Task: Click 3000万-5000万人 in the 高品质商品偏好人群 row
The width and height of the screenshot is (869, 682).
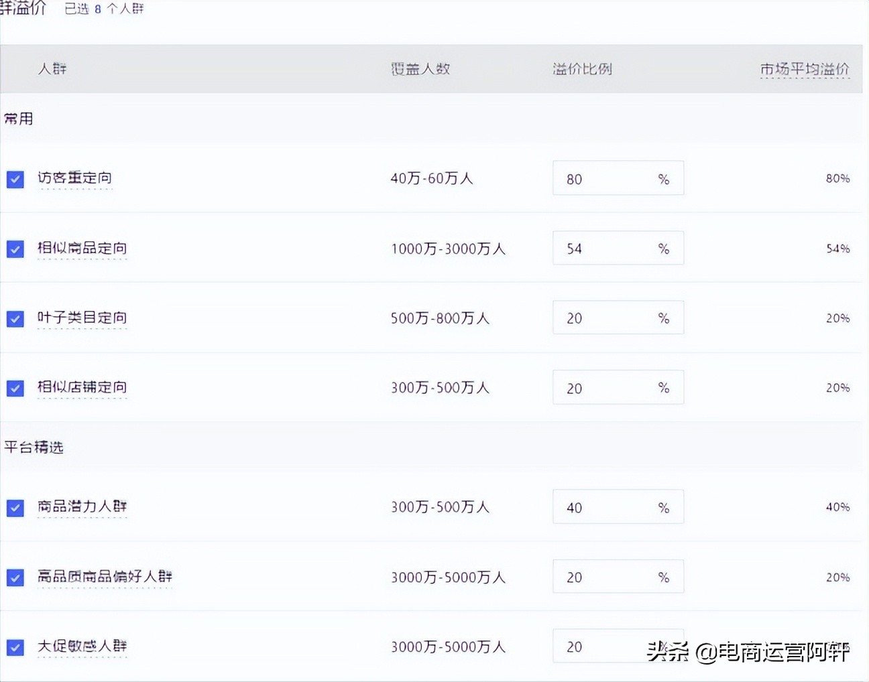Action: click(448, 577)
